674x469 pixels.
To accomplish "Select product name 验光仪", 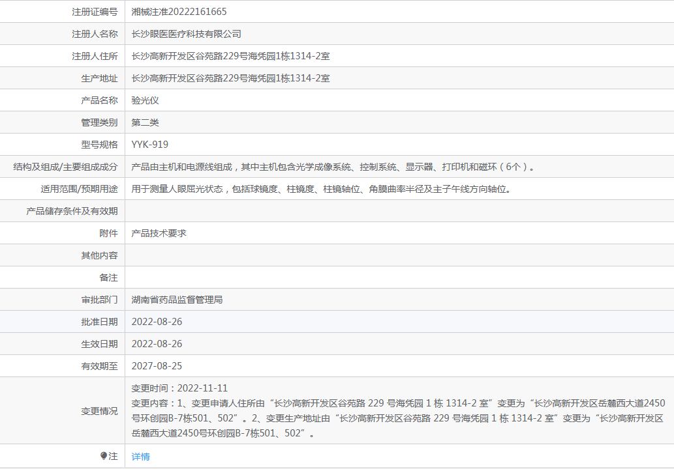I will click(x=146, y=100).
